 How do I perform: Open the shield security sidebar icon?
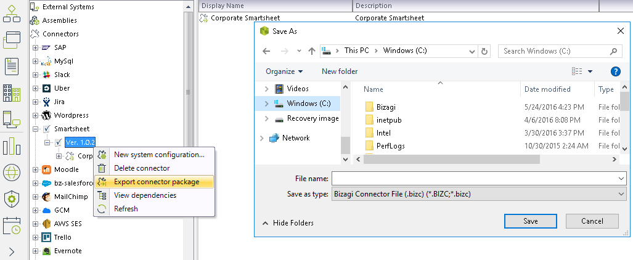click(x=12, y=199)
